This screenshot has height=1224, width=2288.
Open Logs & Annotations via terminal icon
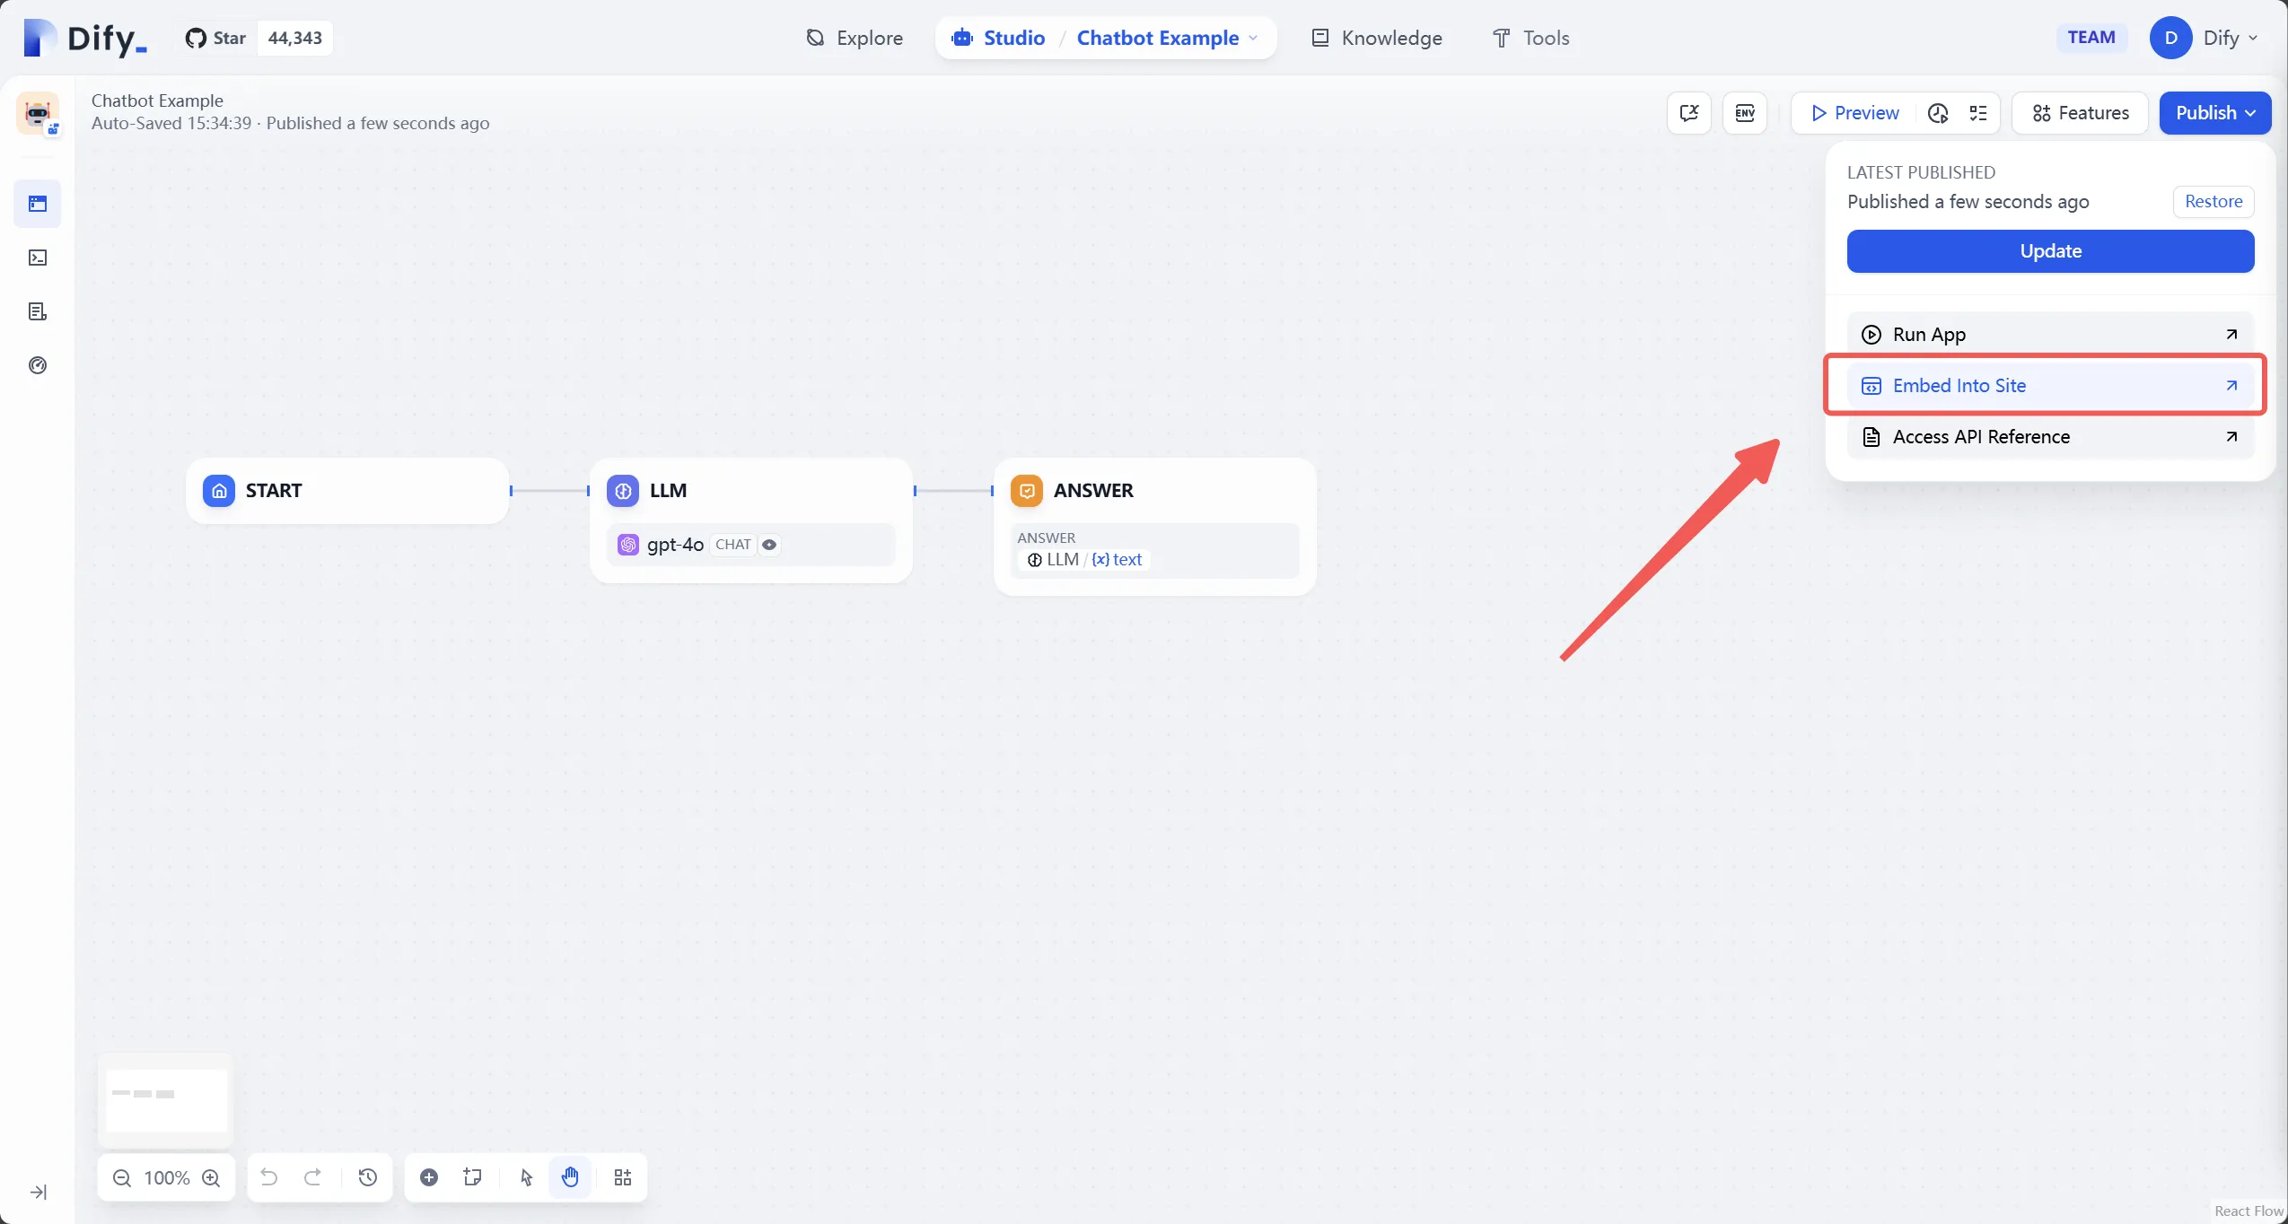[x=37, y=258]
